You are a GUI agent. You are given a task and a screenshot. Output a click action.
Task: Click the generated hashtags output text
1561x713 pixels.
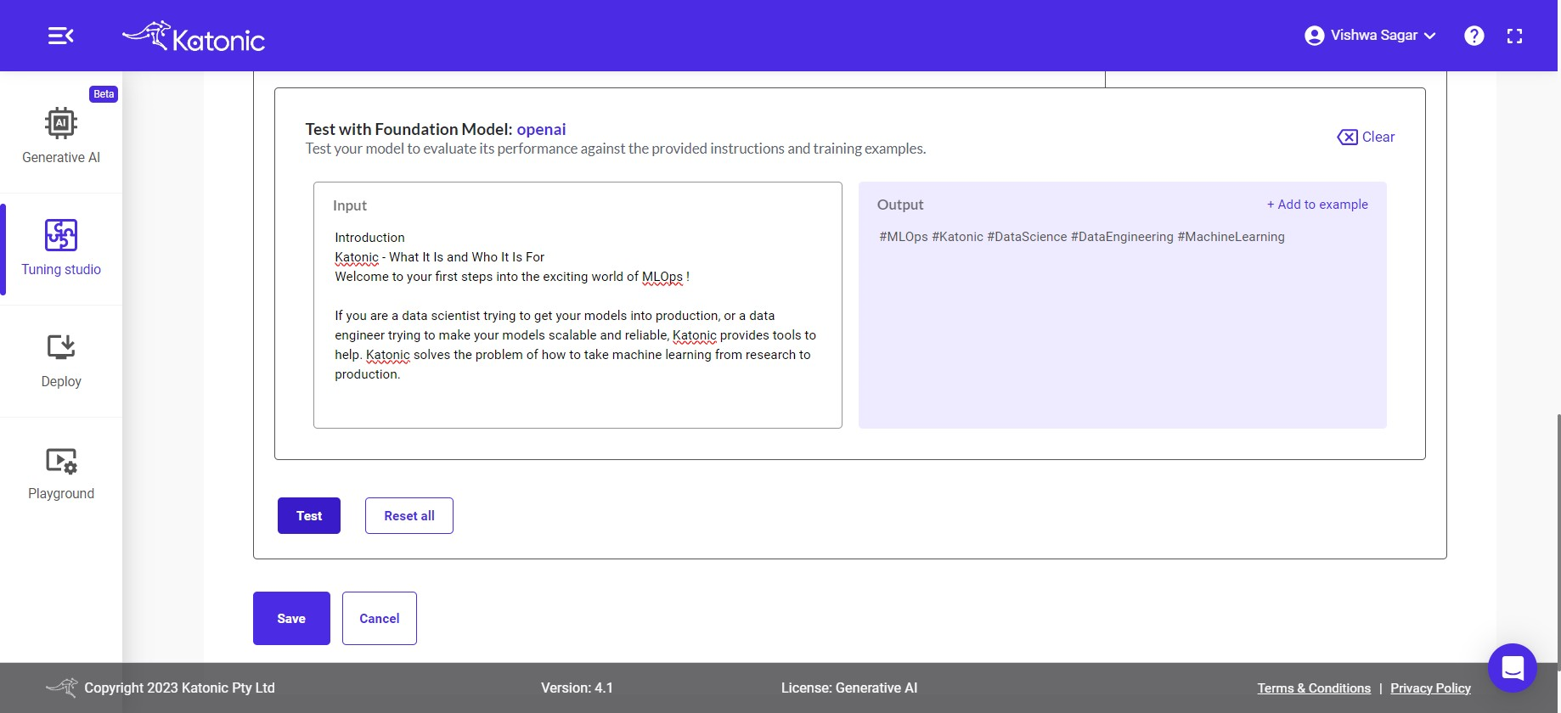coord(1081,237)
